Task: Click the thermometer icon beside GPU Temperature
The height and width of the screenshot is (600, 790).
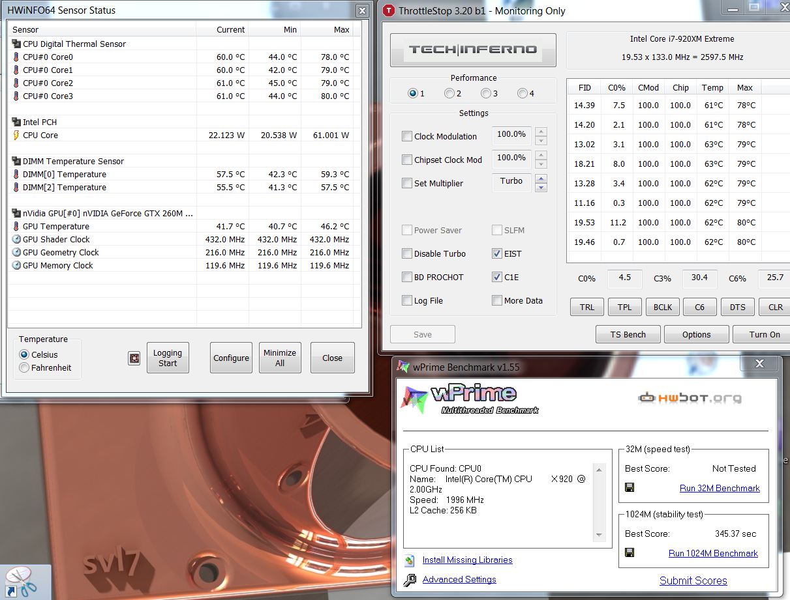Action: pos(16,226)
